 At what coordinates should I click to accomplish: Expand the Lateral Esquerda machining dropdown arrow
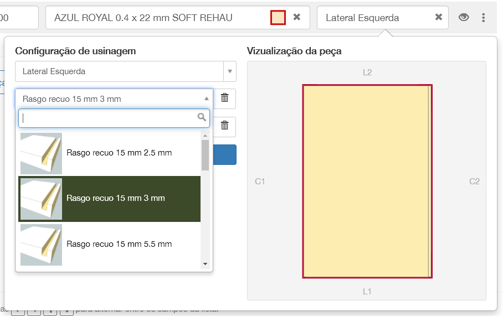[230, 71]
